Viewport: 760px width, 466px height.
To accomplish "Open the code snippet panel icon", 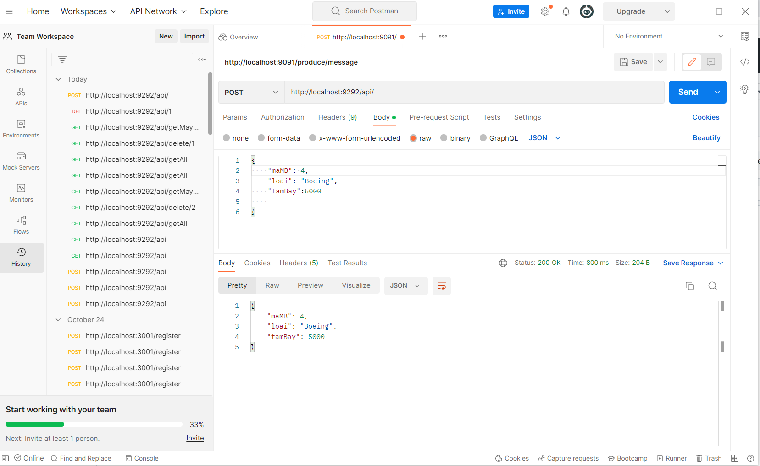I will [745, 62].
